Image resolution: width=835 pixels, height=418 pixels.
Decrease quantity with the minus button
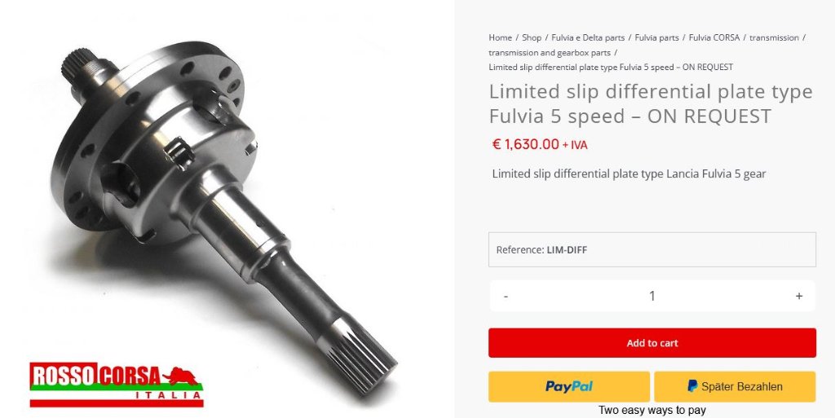click(x=506, y=297)
